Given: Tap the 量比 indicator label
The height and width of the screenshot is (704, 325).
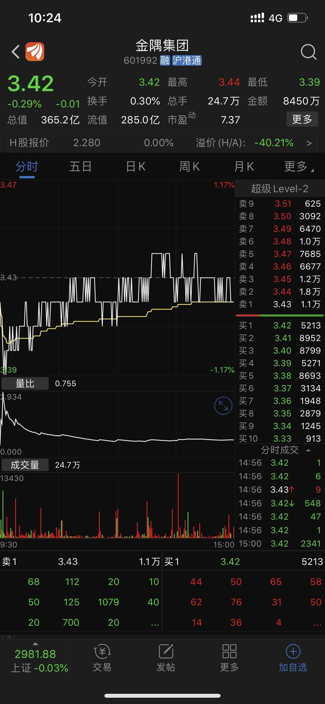Looking at the screenshot, I should pos(25,383).
